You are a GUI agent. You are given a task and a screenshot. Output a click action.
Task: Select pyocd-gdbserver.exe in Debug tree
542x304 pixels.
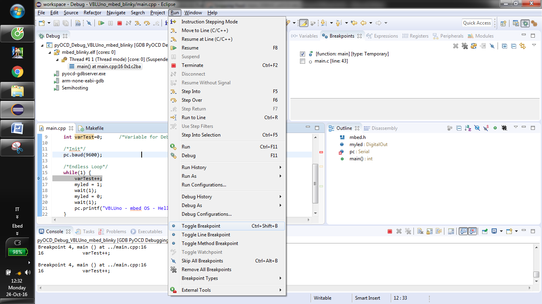pyautogui.click(x=81, y=74)
